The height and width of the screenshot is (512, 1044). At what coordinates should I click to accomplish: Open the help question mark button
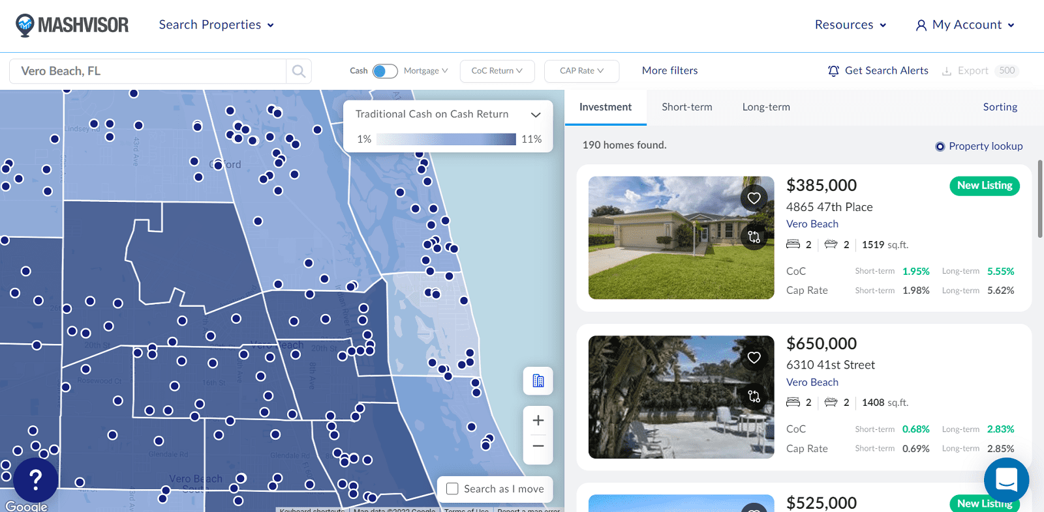36,481
